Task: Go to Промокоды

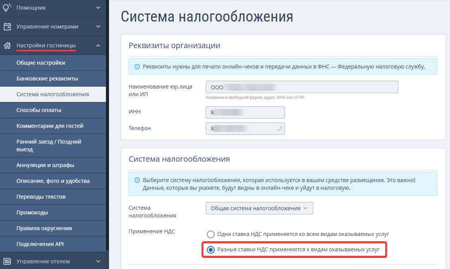Action: click(53, 212)
